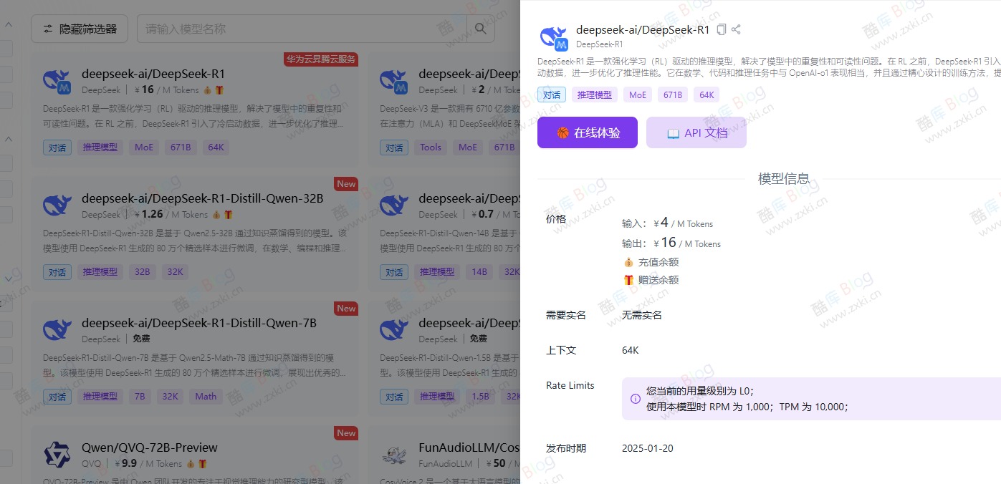Select the 对话 tag on the detail panel
1001x484 pixels.
552,94
